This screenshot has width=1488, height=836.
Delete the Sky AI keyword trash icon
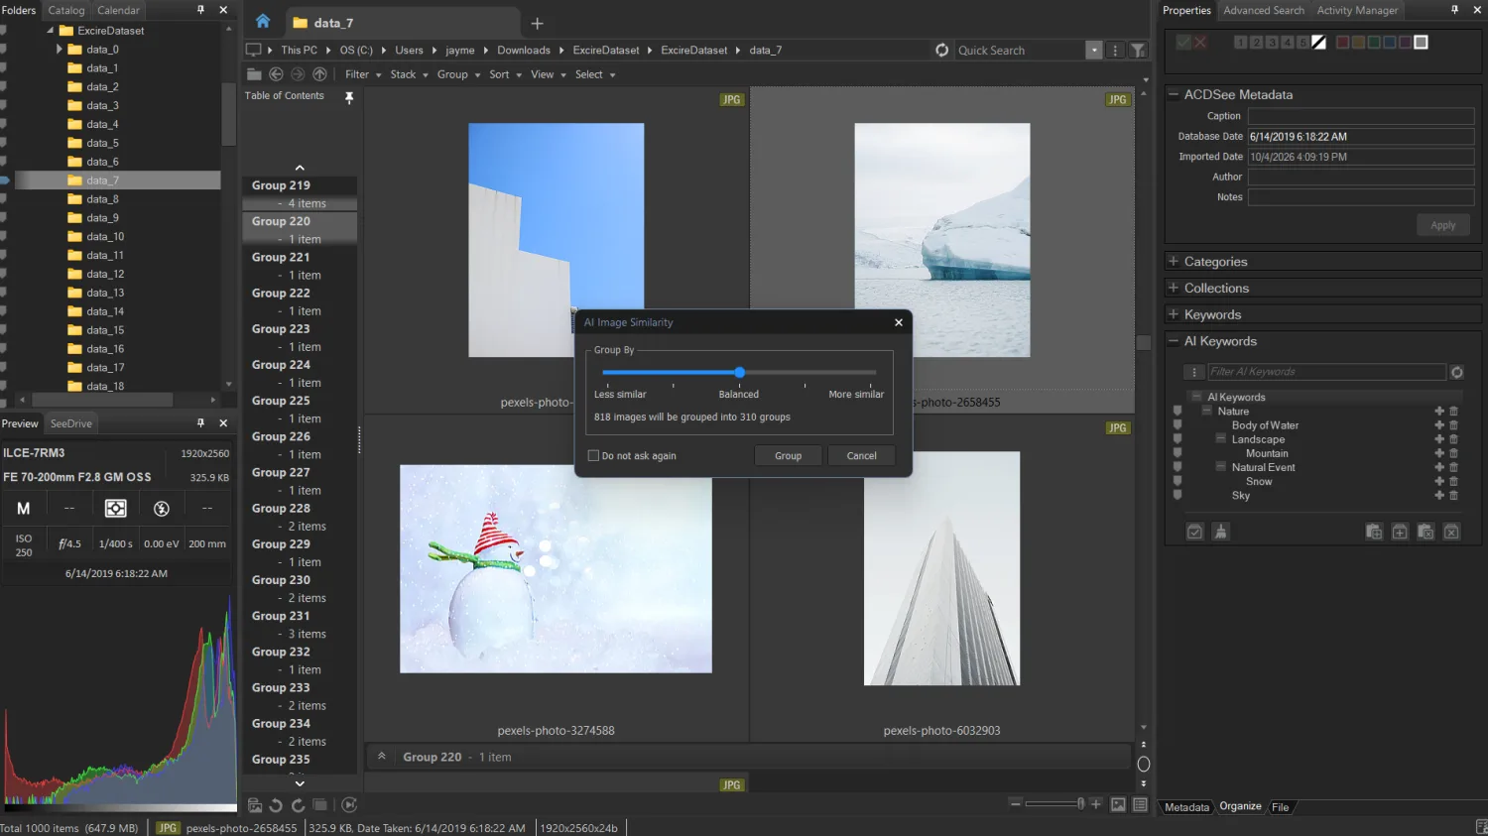[1454, 495]
